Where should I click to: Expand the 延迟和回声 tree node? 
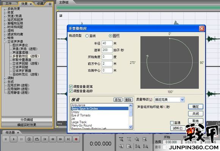[5, 20]
